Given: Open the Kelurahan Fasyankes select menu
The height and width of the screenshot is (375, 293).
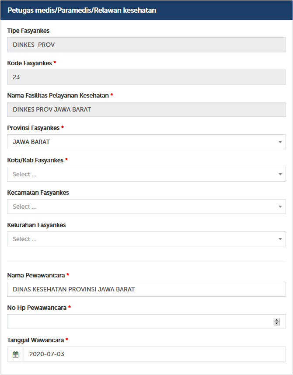Looking at the screenshot, I should [146, 239].
